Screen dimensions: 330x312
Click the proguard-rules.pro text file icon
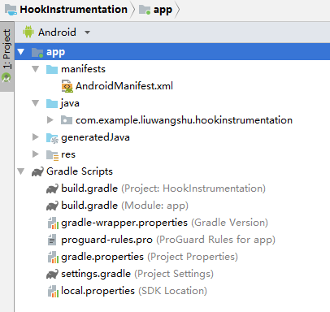click(x=52, y=240)
